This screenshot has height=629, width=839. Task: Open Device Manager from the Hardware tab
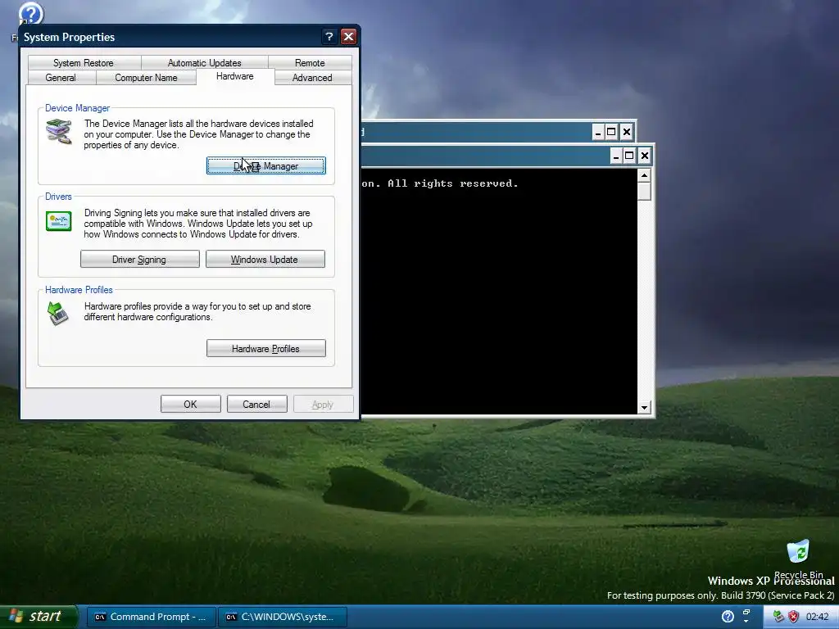(266, 165)
